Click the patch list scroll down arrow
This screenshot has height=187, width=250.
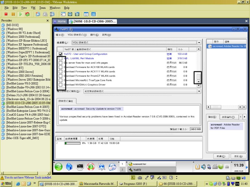point(198,85)
